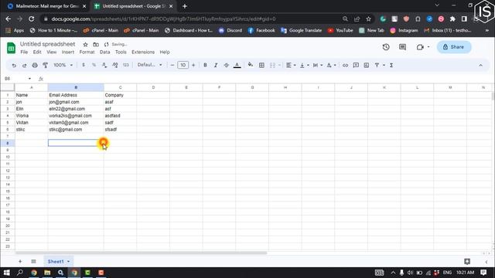Click the Redo icon in toolbar
The image size is (495, 278).
point(24,65)
